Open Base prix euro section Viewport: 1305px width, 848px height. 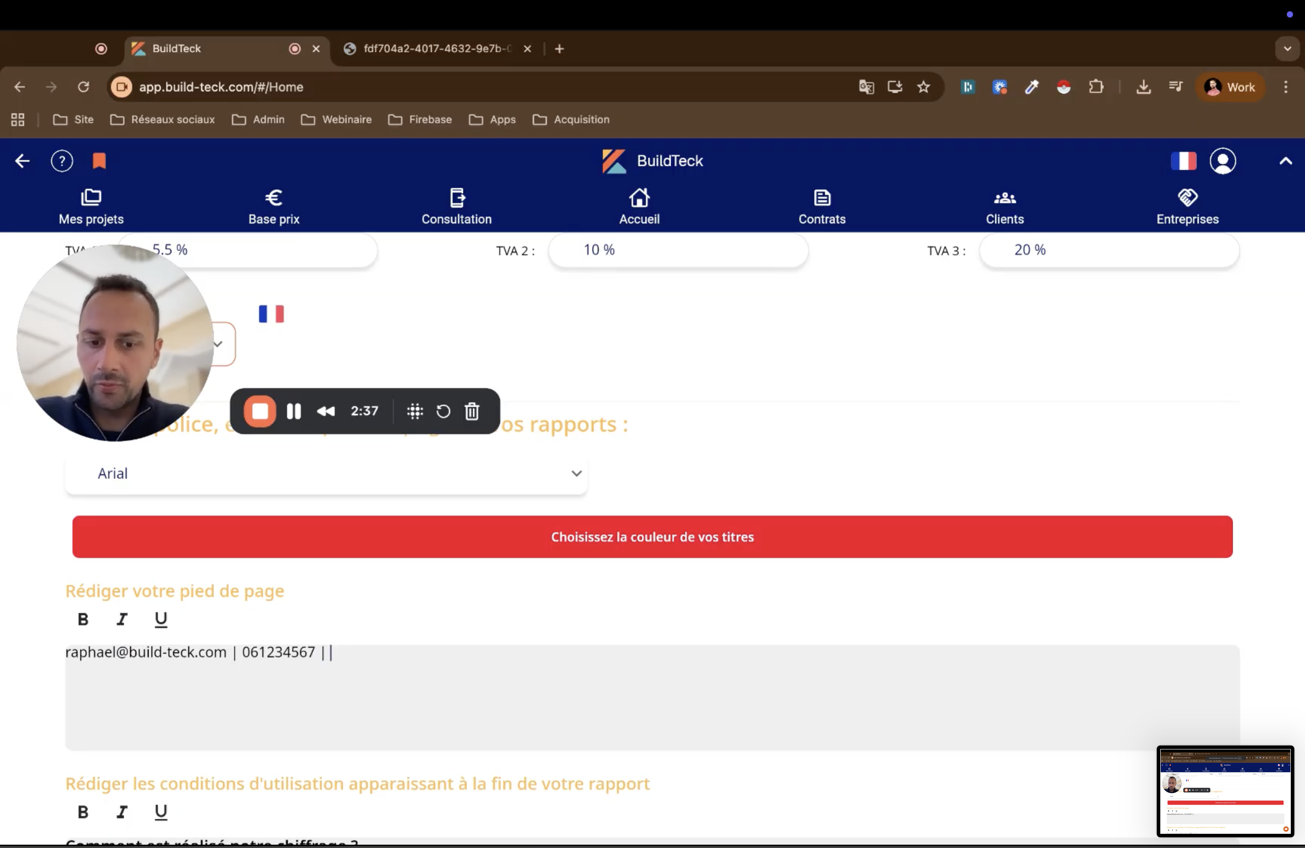pyautogui.click(x=273, y=207)
